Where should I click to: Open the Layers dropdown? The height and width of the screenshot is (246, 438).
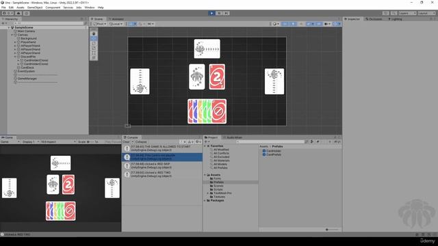407,13
